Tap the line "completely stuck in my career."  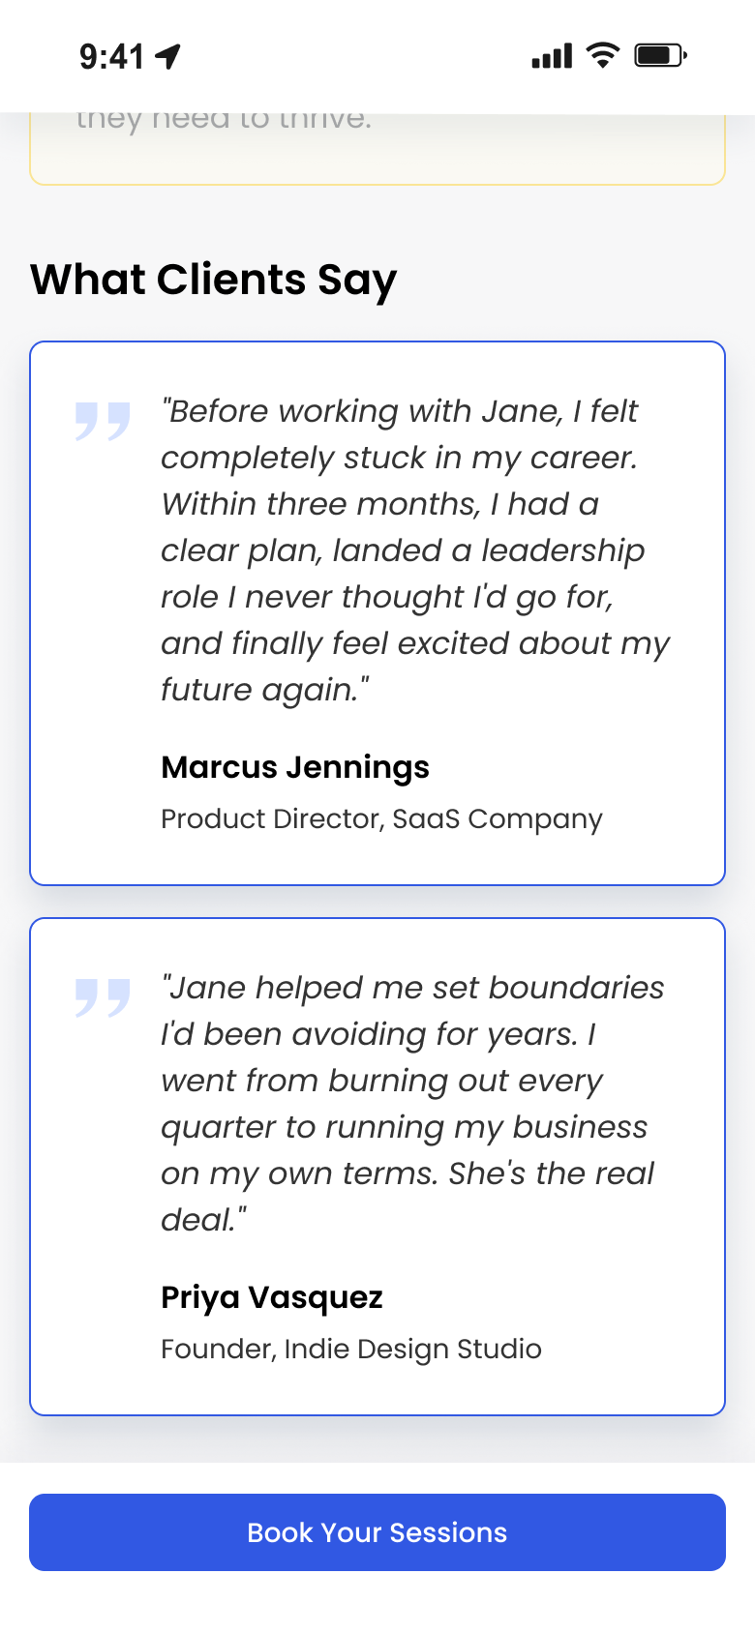[x=399, y=458]
